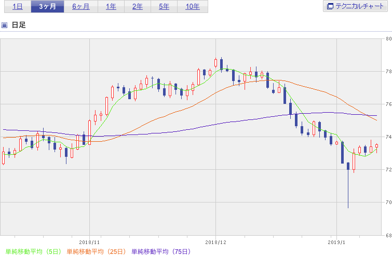392x256 pixels.
Task: Click the 74 price axis label
Action: pos(388,137)
